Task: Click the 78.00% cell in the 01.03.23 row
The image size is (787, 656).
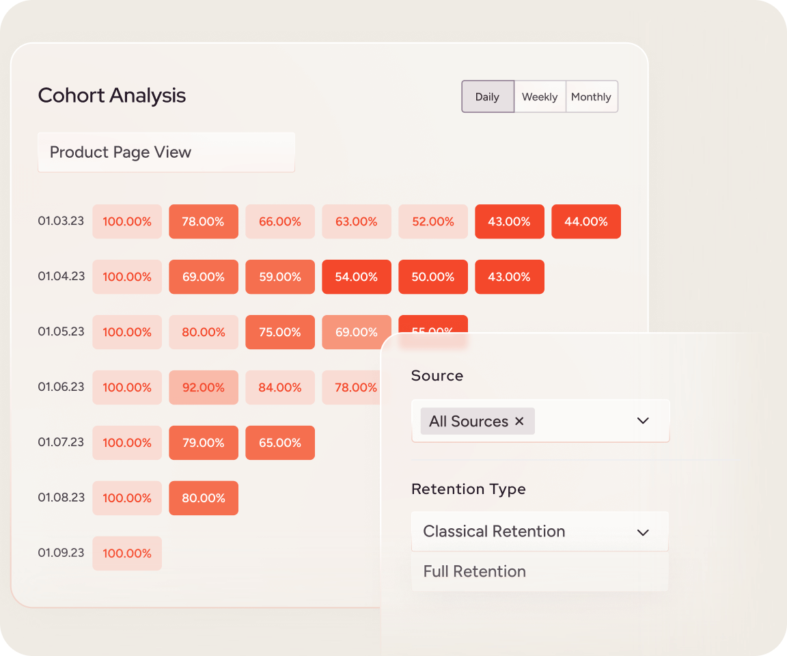Action: click(x=204, y=222)
